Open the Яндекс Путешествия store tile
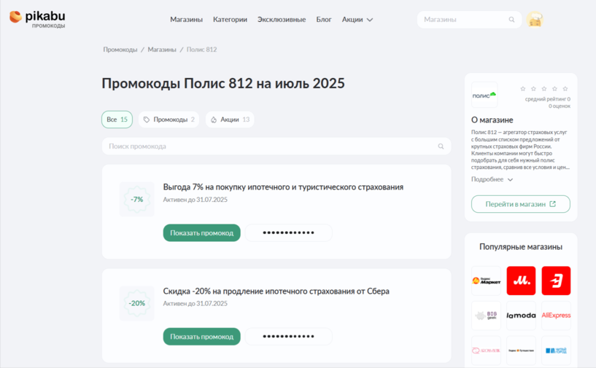596x368 pixels. tap(521, 351)
